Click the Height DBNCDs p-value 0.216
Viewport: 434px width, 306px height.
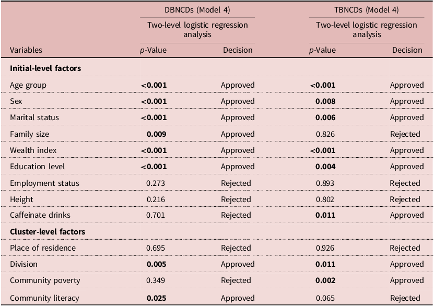156,199
